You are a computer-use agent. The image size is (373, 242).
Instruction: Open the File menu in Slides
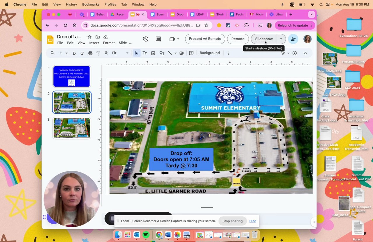coord(60,43)
